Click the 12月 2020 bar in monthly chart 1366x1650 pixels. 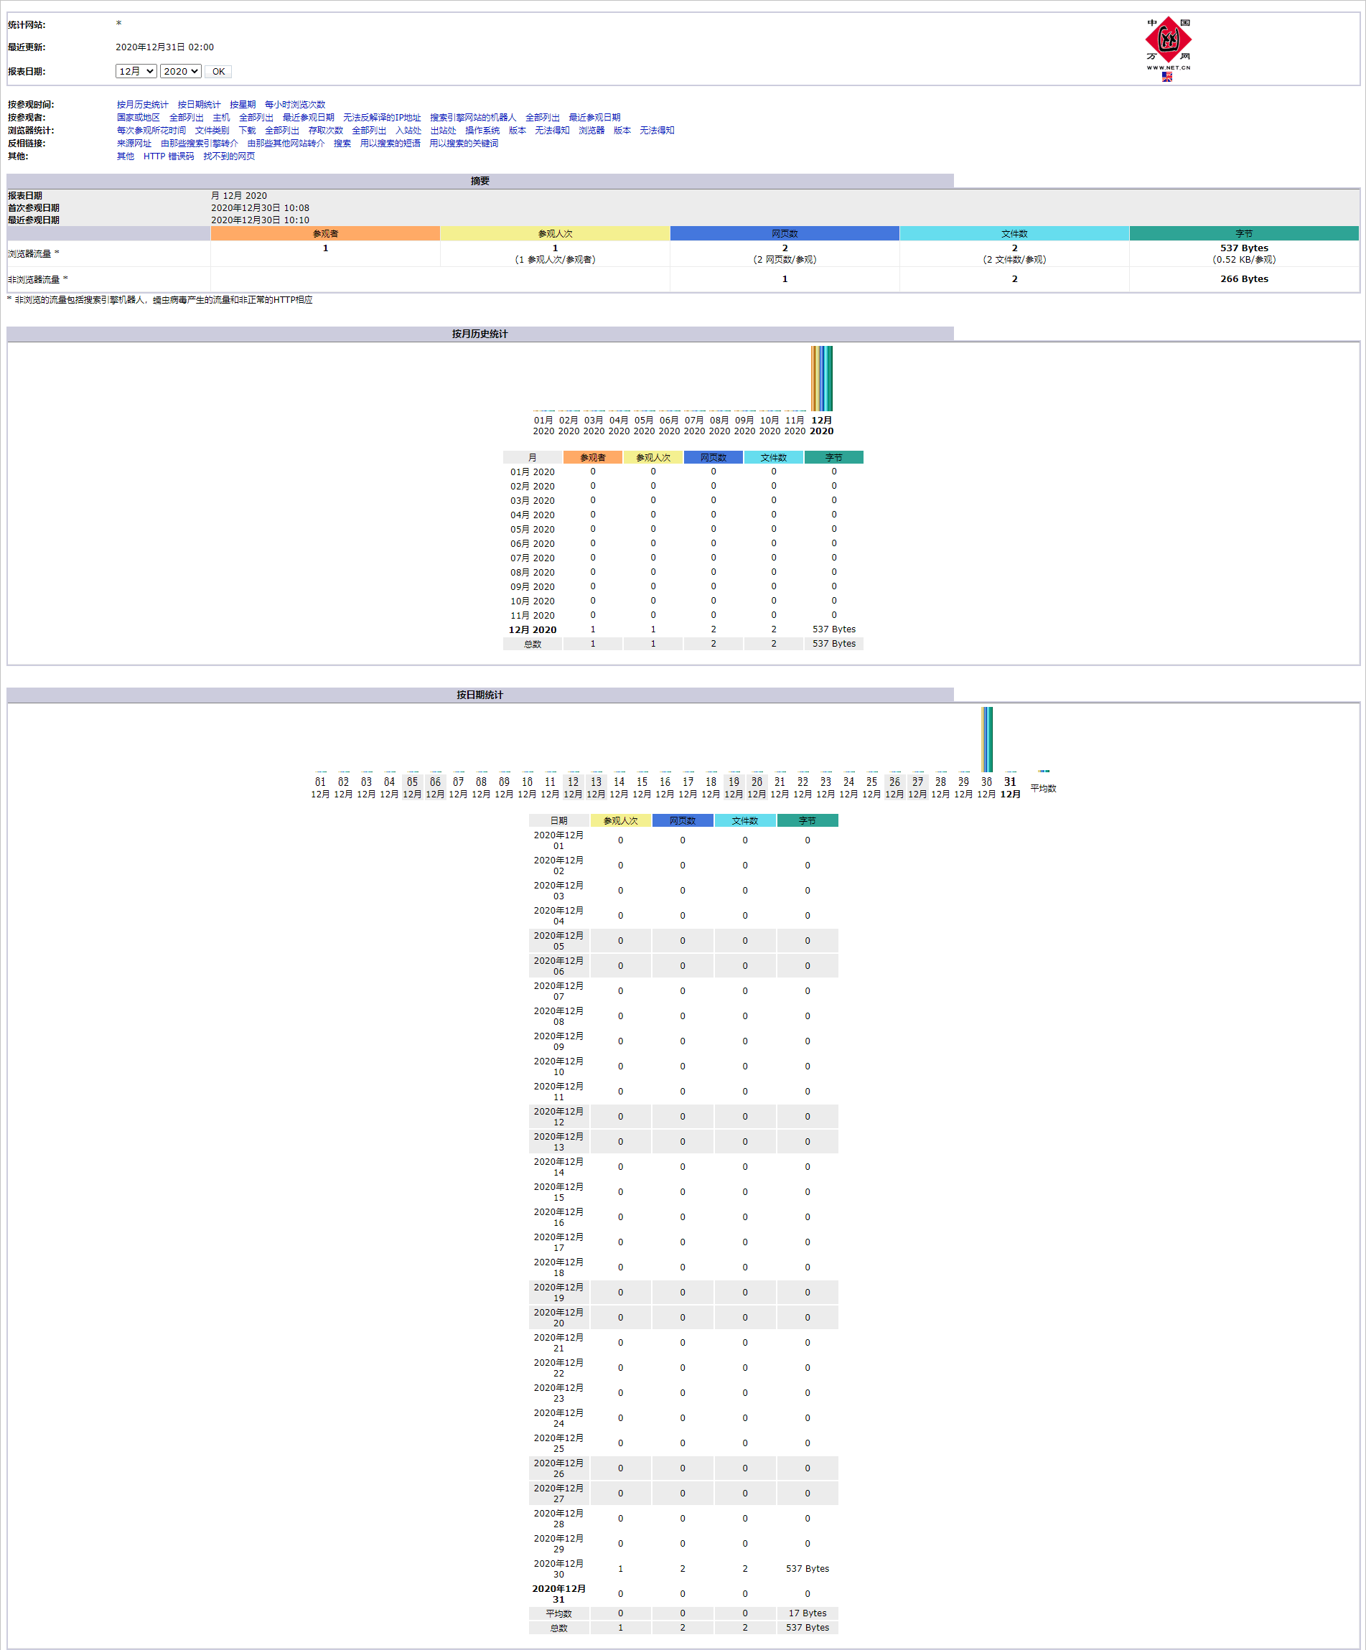(821, 379)
